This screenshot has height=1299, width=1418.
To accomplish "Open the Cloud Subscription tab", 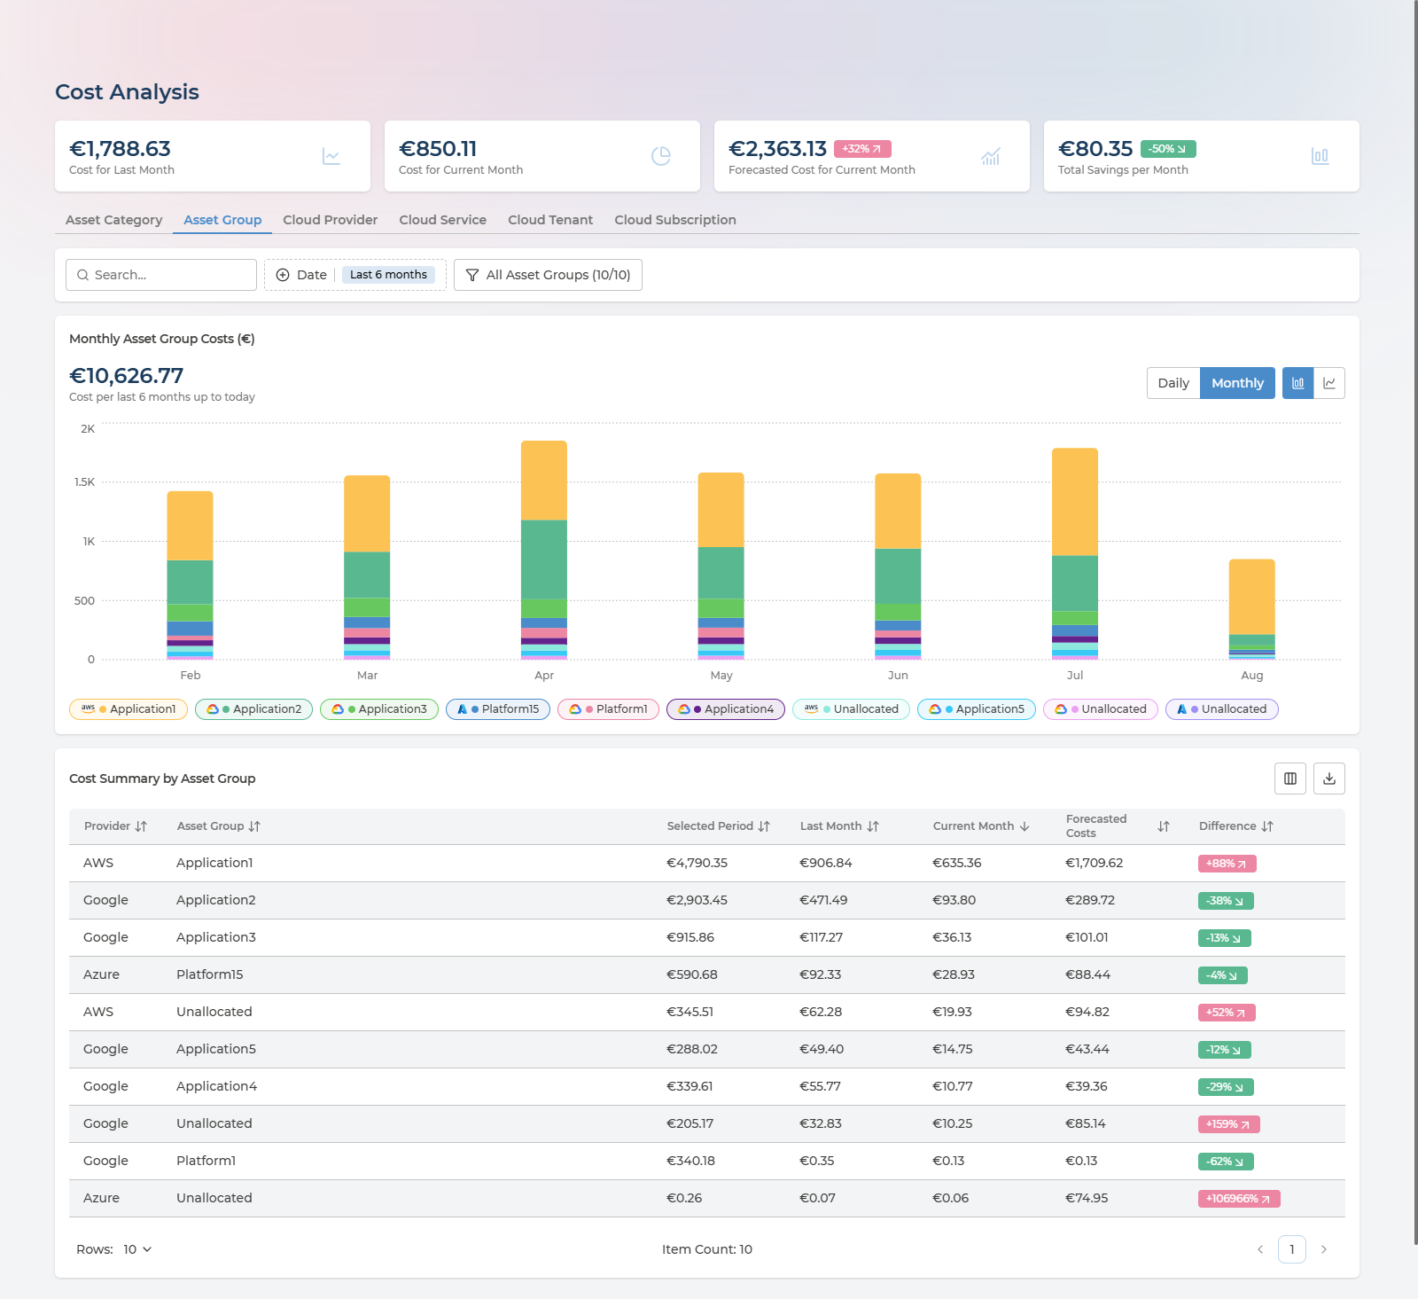I will [x=675, y=220].
